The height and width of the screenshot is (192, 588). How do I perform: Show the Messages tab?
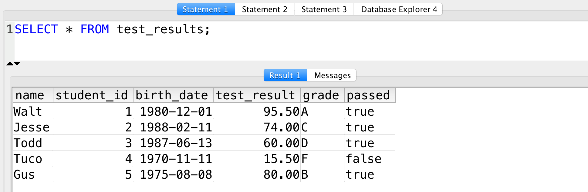(332, 75)
